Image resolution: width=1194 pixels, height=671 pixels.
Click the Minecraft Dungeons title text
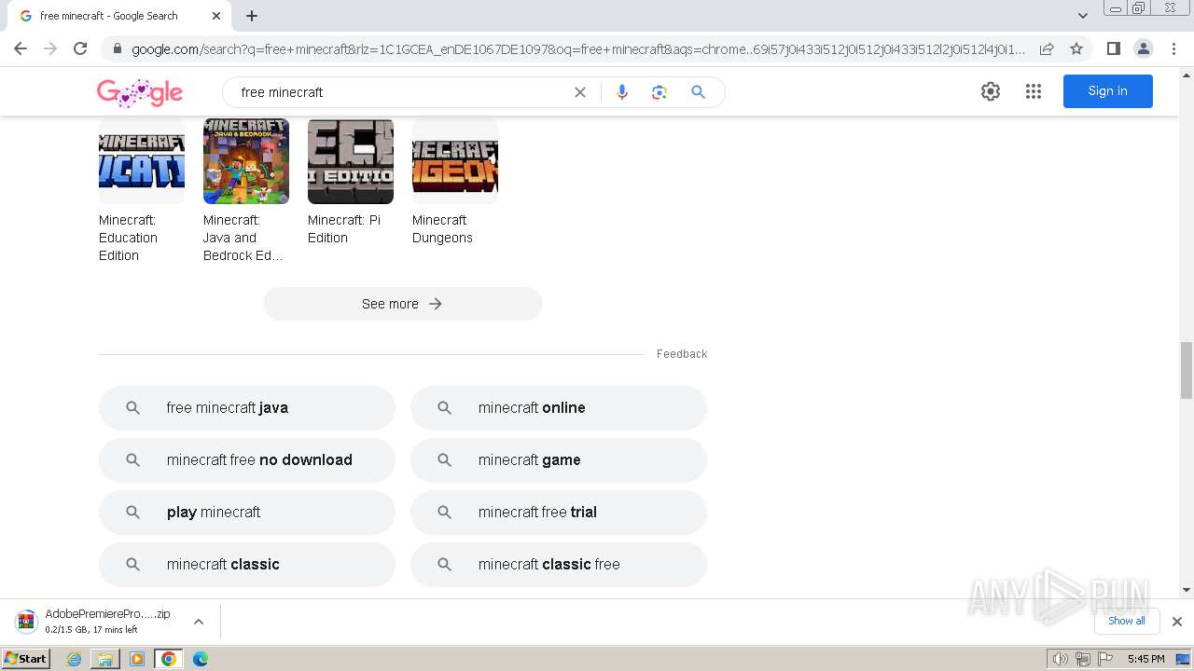(442, 229)
